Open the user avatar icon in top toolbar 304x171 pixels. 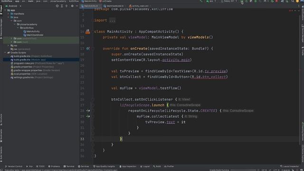coord(297,1)
